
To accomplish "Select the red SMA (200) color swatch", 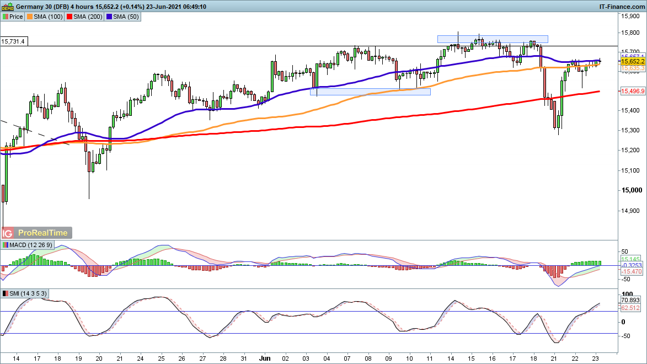I will coord(69,17).
